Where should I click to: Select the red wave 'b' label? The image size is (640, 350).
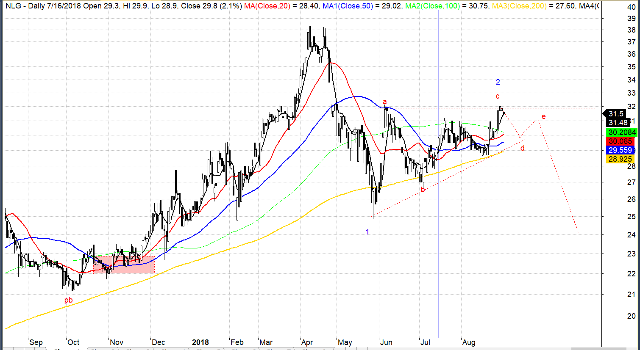423,190
